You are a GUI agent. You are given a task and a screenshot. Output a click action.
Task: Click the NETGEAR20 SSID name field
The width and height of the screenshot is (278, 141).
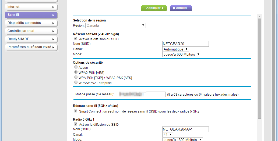coord(185,44)
